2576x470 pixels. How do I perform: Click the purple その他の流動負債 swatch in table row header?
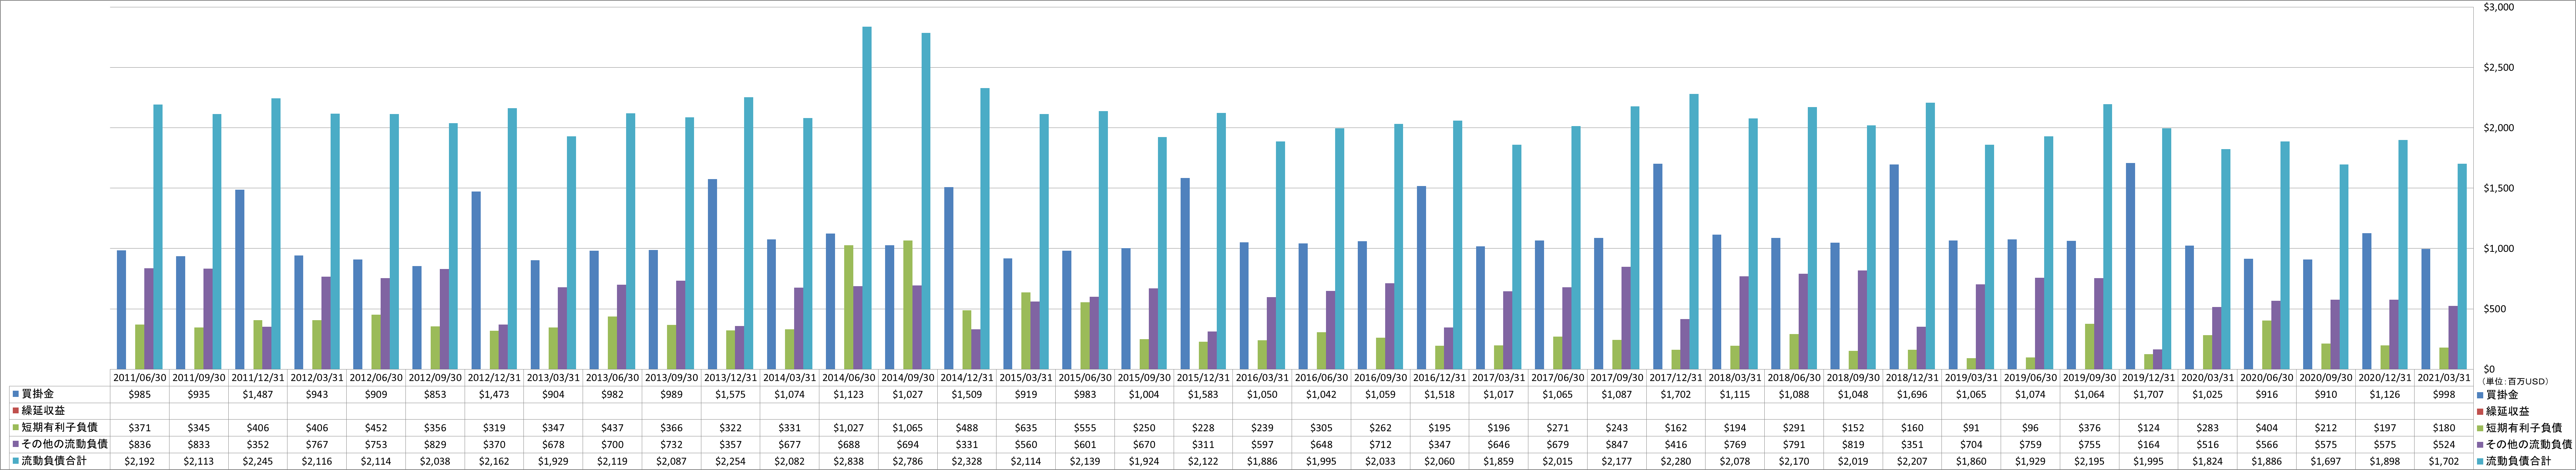(16, 444)
